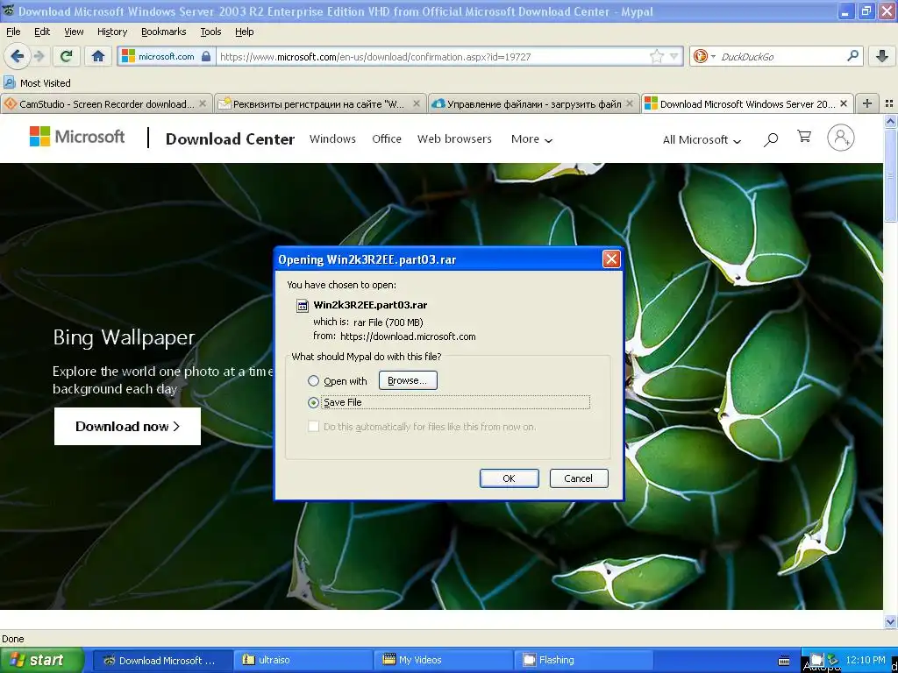The height and width of the screenshot is (673, 898).
Task: Click the account sign-in avatar icon
Action: tap(841, 138)
